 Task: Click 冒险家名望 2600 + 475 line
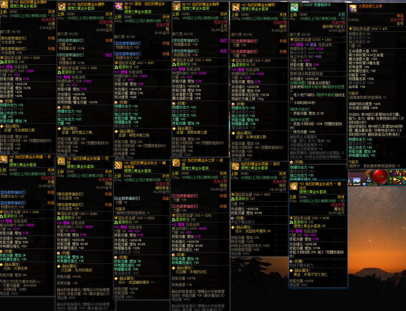pyautogui.click(x=368, y=29)
